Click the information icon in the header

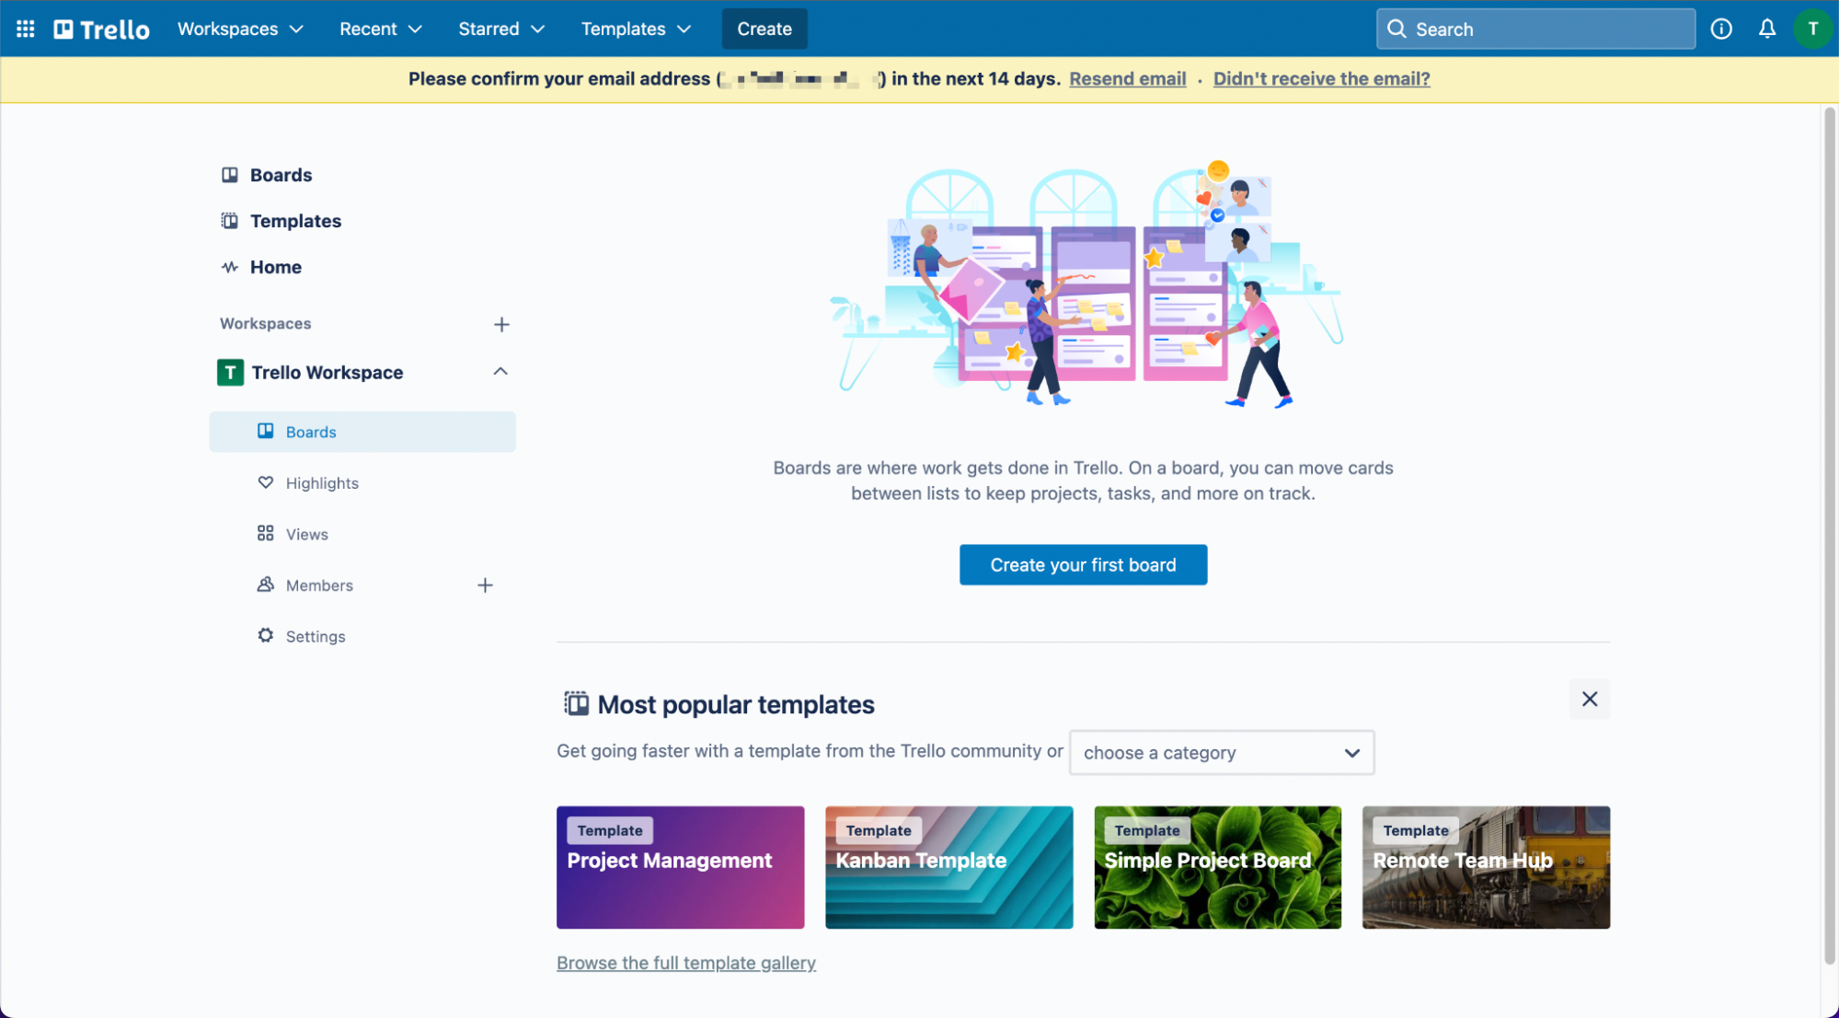point(1721,29)
